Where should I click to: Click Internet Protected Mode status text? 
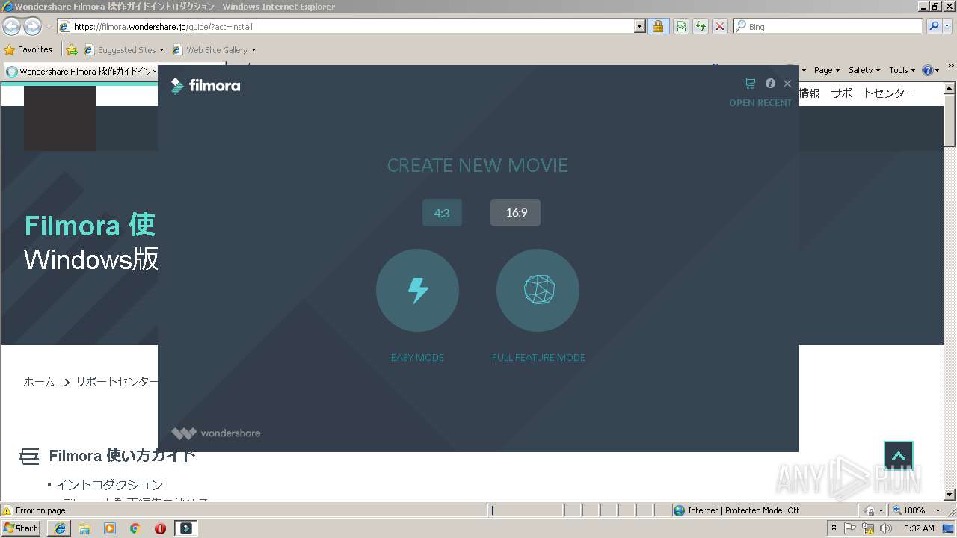743,510
